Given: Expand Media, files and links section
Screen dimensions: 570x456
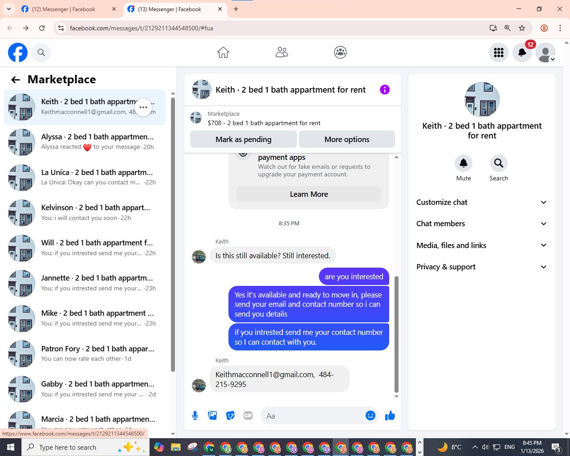Looking at the screenshot, I should 481,245.
